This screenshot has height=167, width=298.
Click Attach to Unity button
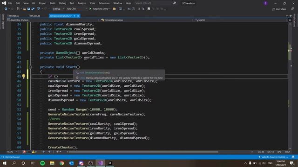tap(99, 9)
